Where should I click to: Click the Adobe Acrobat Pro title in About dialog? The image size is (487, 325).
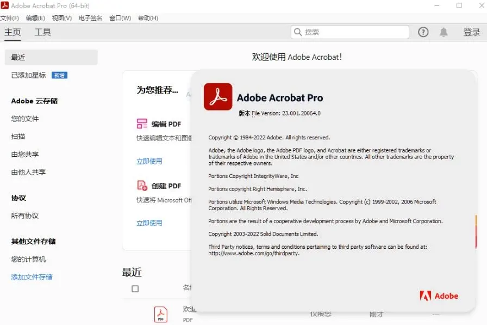pyautogui.click(x=280, y=97)
